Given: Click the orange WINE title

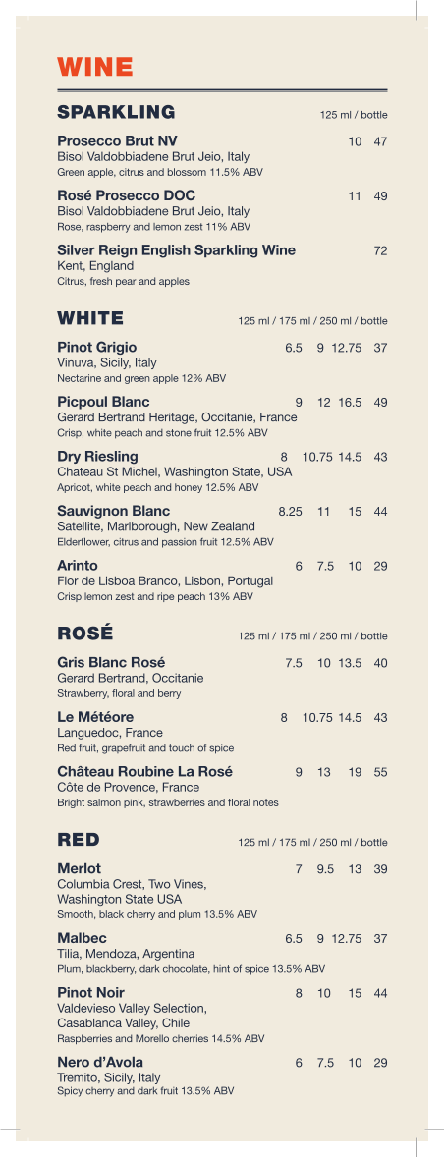Looking at the screenshot, I should [x=95, y=67].
